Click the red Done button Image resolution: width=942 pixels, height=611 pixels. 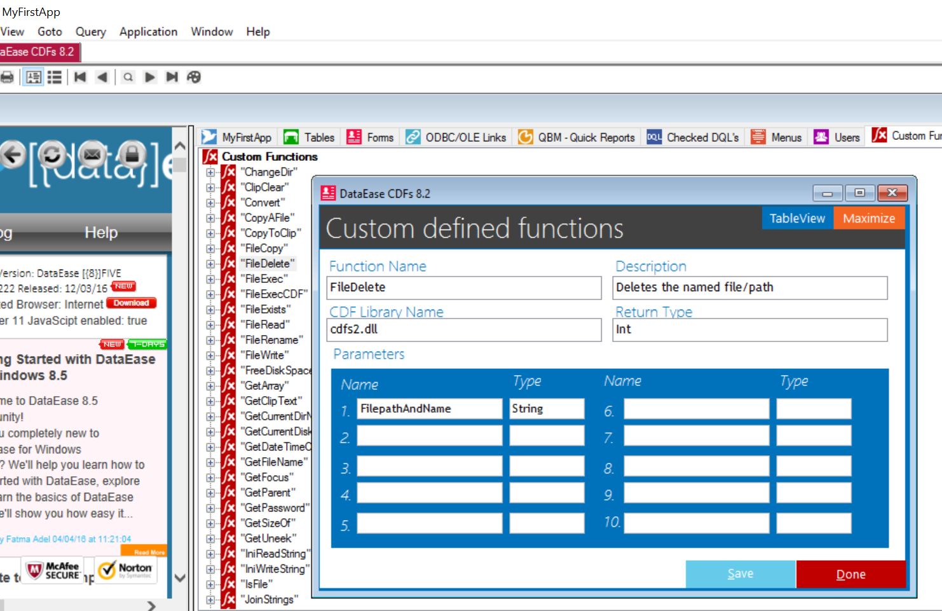pyautogui.click(x=851, y=574)
